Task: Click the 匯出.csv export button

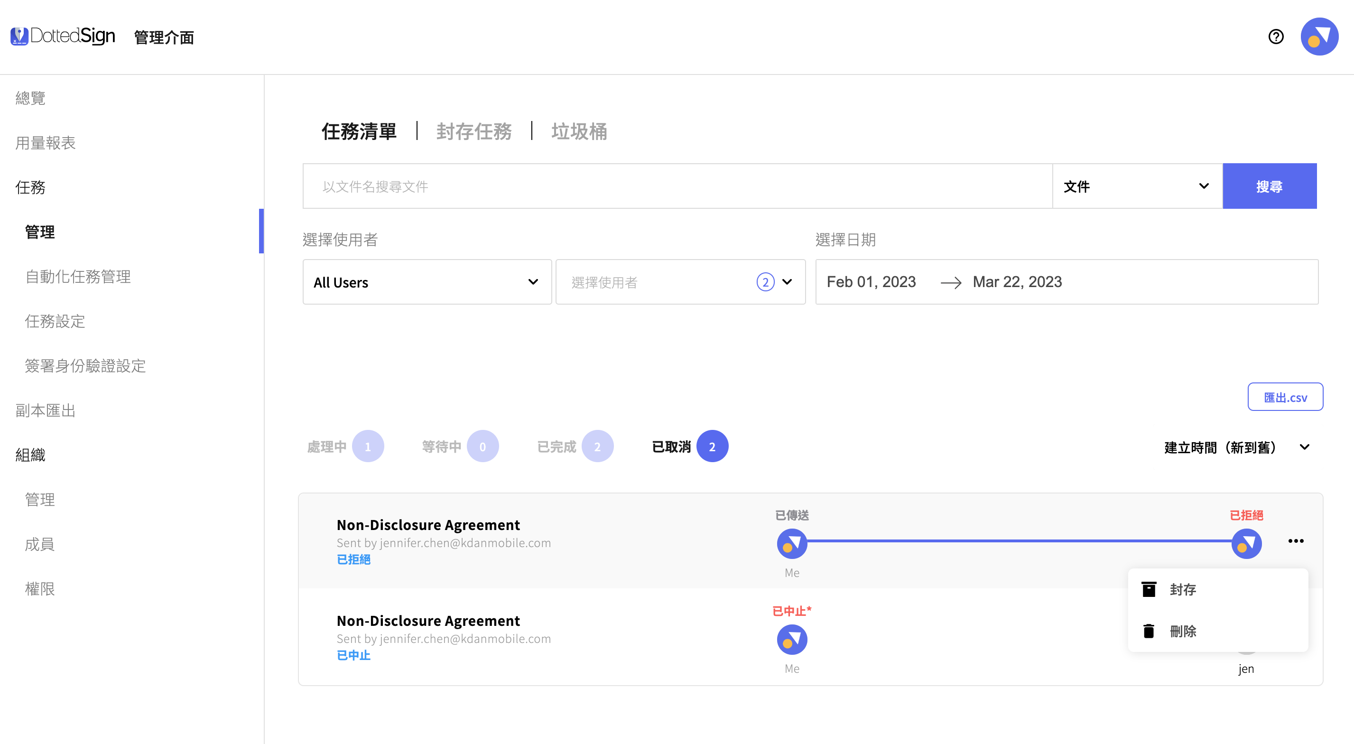Action: click(1285, 397)
